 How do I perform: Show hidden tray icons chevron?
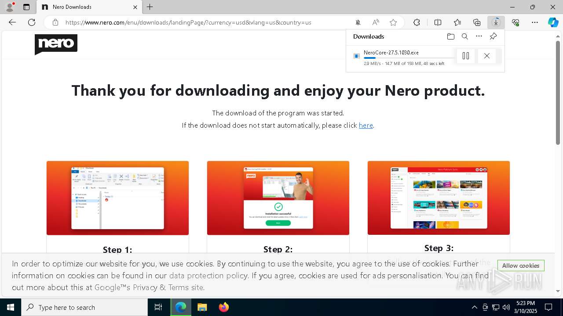[x=474, y=307]
